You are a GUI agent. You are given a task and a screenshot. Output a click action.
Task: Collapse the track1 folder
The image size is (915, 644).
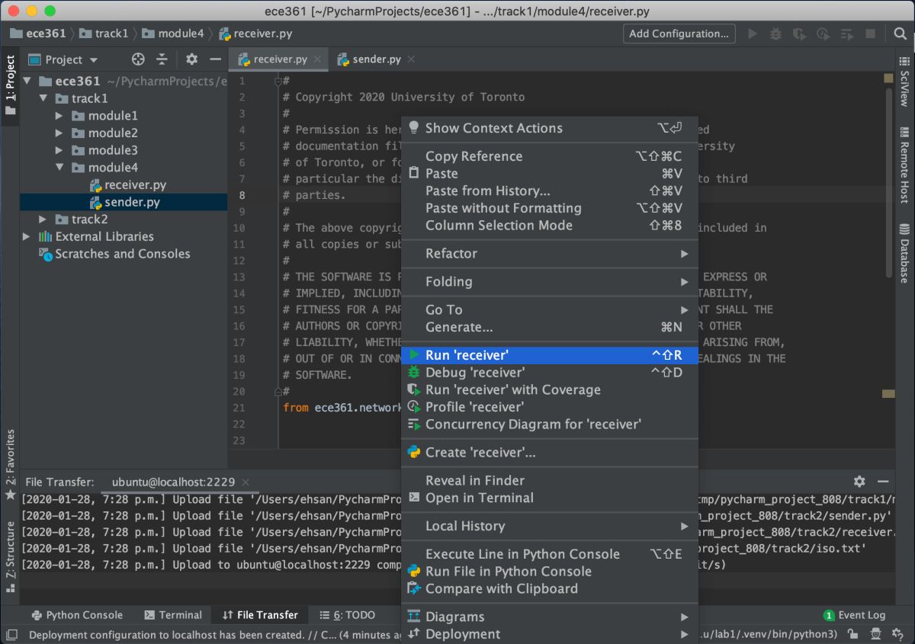point(43,98)
